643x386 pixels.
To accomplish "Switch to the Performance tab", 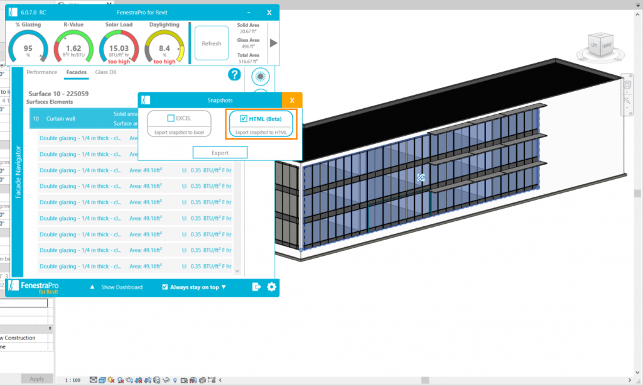I will tap(42, 72).
